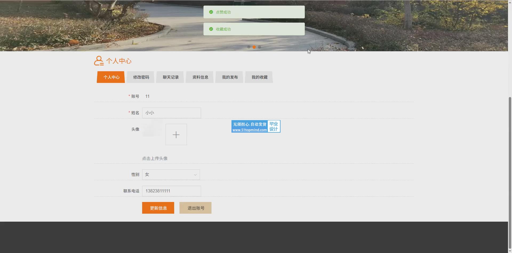The width and height of the screenshot is (512, 253).
Task: Show the 我的收藏 tab
Action: (259, 77)
